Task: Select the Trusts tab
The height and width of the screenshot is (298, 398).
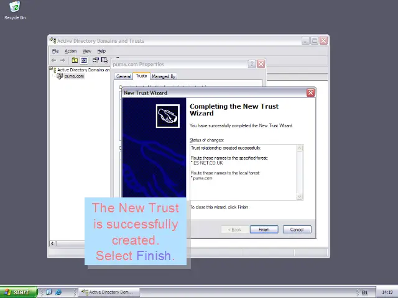Action: click(x=141, y=76)
